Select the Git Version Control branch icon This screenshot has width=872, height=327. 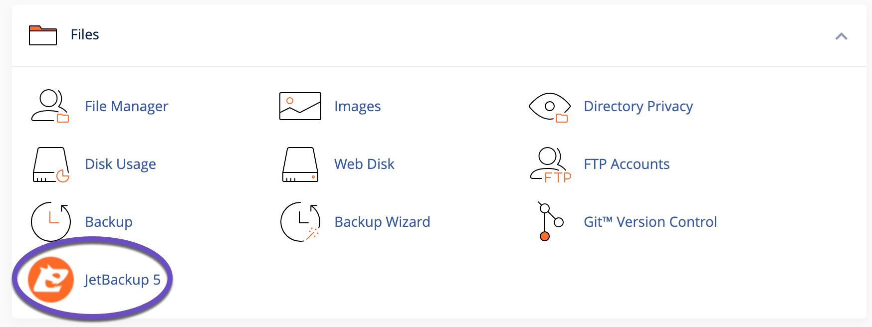[550, 221]
